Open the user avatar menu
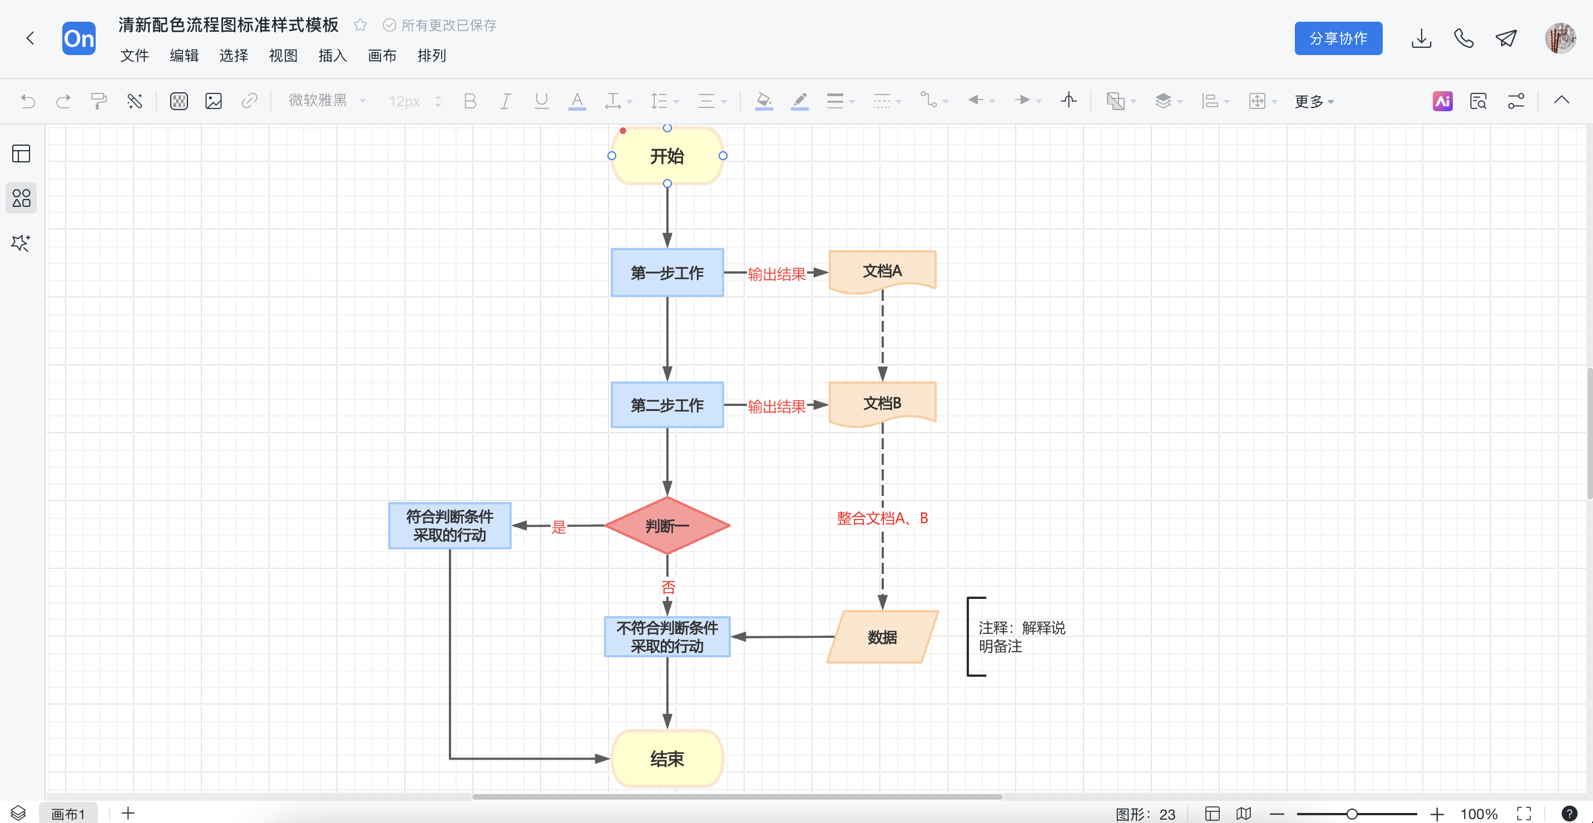Image resolution: width=1593 pixels, height=823 pixels. coord(1560,38)
